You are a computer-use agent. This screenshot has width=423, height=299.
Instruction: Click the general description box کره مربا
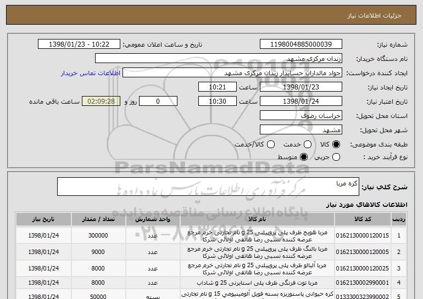pos(208,187)
